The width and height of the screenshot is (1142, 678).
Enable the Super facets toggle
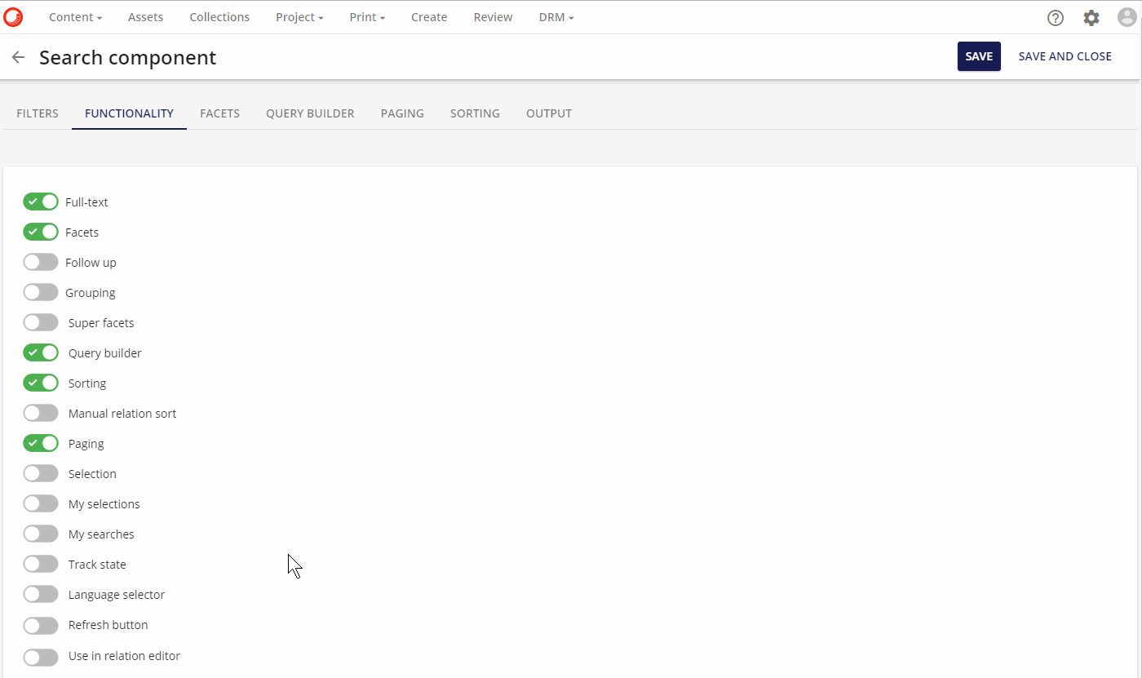(41, 321)
